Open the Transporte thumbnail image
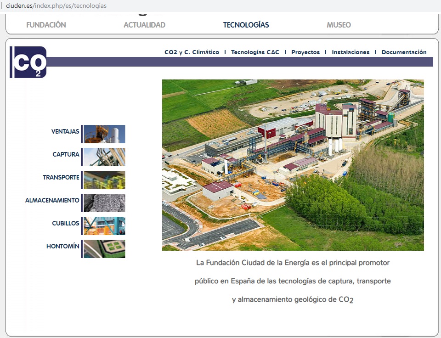The image size is (441, 338). tap(104, 180)
